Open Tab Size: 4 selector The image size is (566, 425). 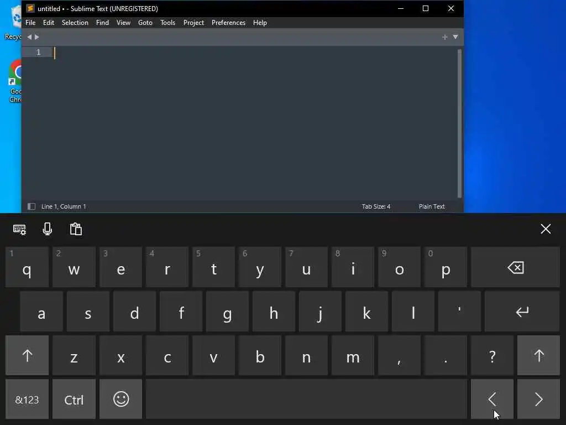376,206
